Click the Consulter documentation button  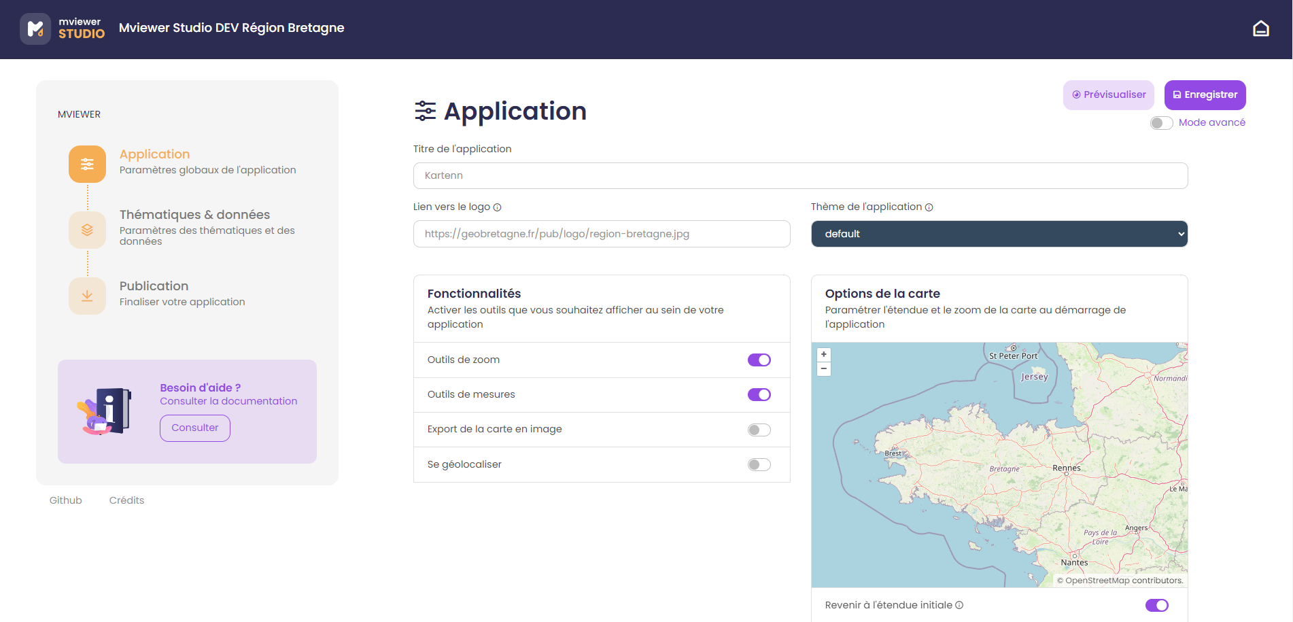click(195, 428)
